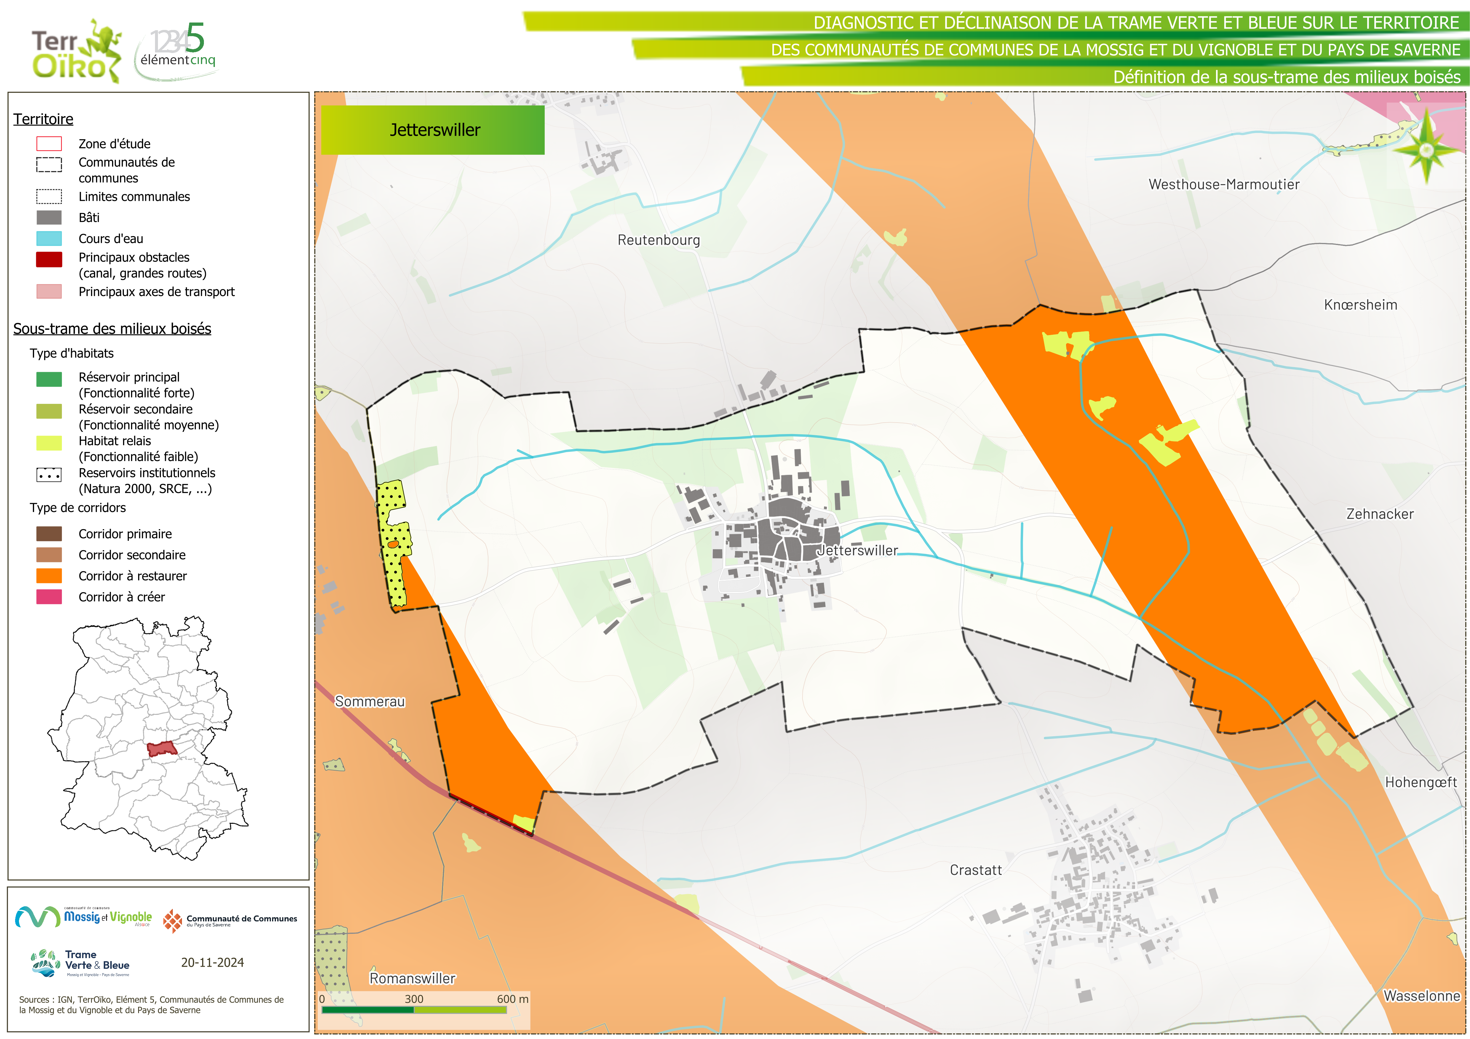Image resolution: width=1470 pixels, height=1039 pixels.
Task: Click the Corridor à restaurer orange swatch
Action: (x=49, y=576)
